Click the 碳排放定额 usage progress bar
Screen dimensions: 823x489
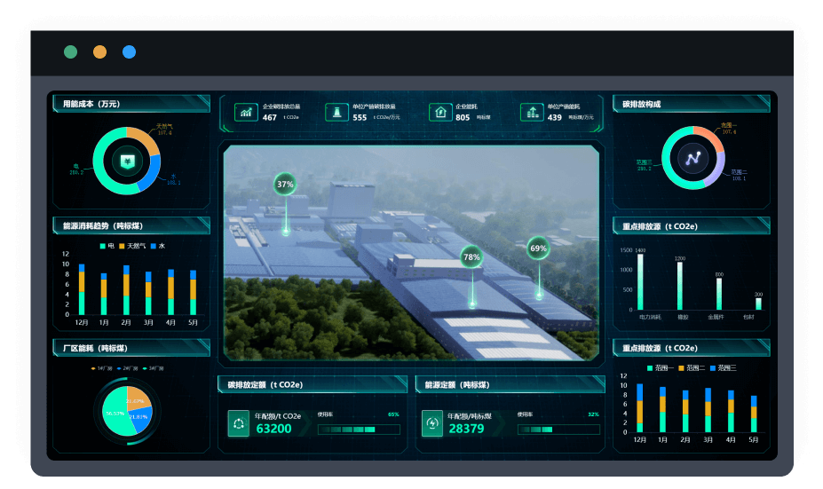tap(359, 430)
